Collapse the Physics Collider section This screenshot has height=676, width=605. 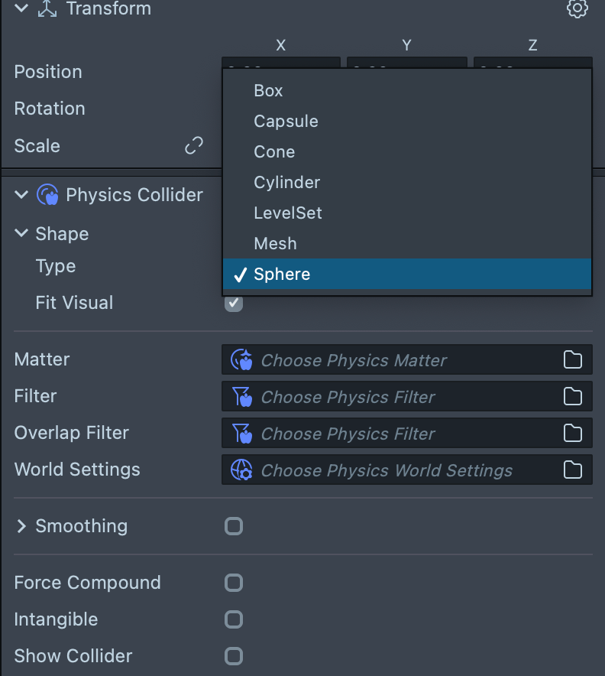[21, 195]
